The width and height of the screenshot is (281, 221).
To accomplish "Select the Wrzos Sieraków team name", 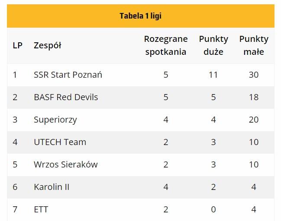I will 65,164.
